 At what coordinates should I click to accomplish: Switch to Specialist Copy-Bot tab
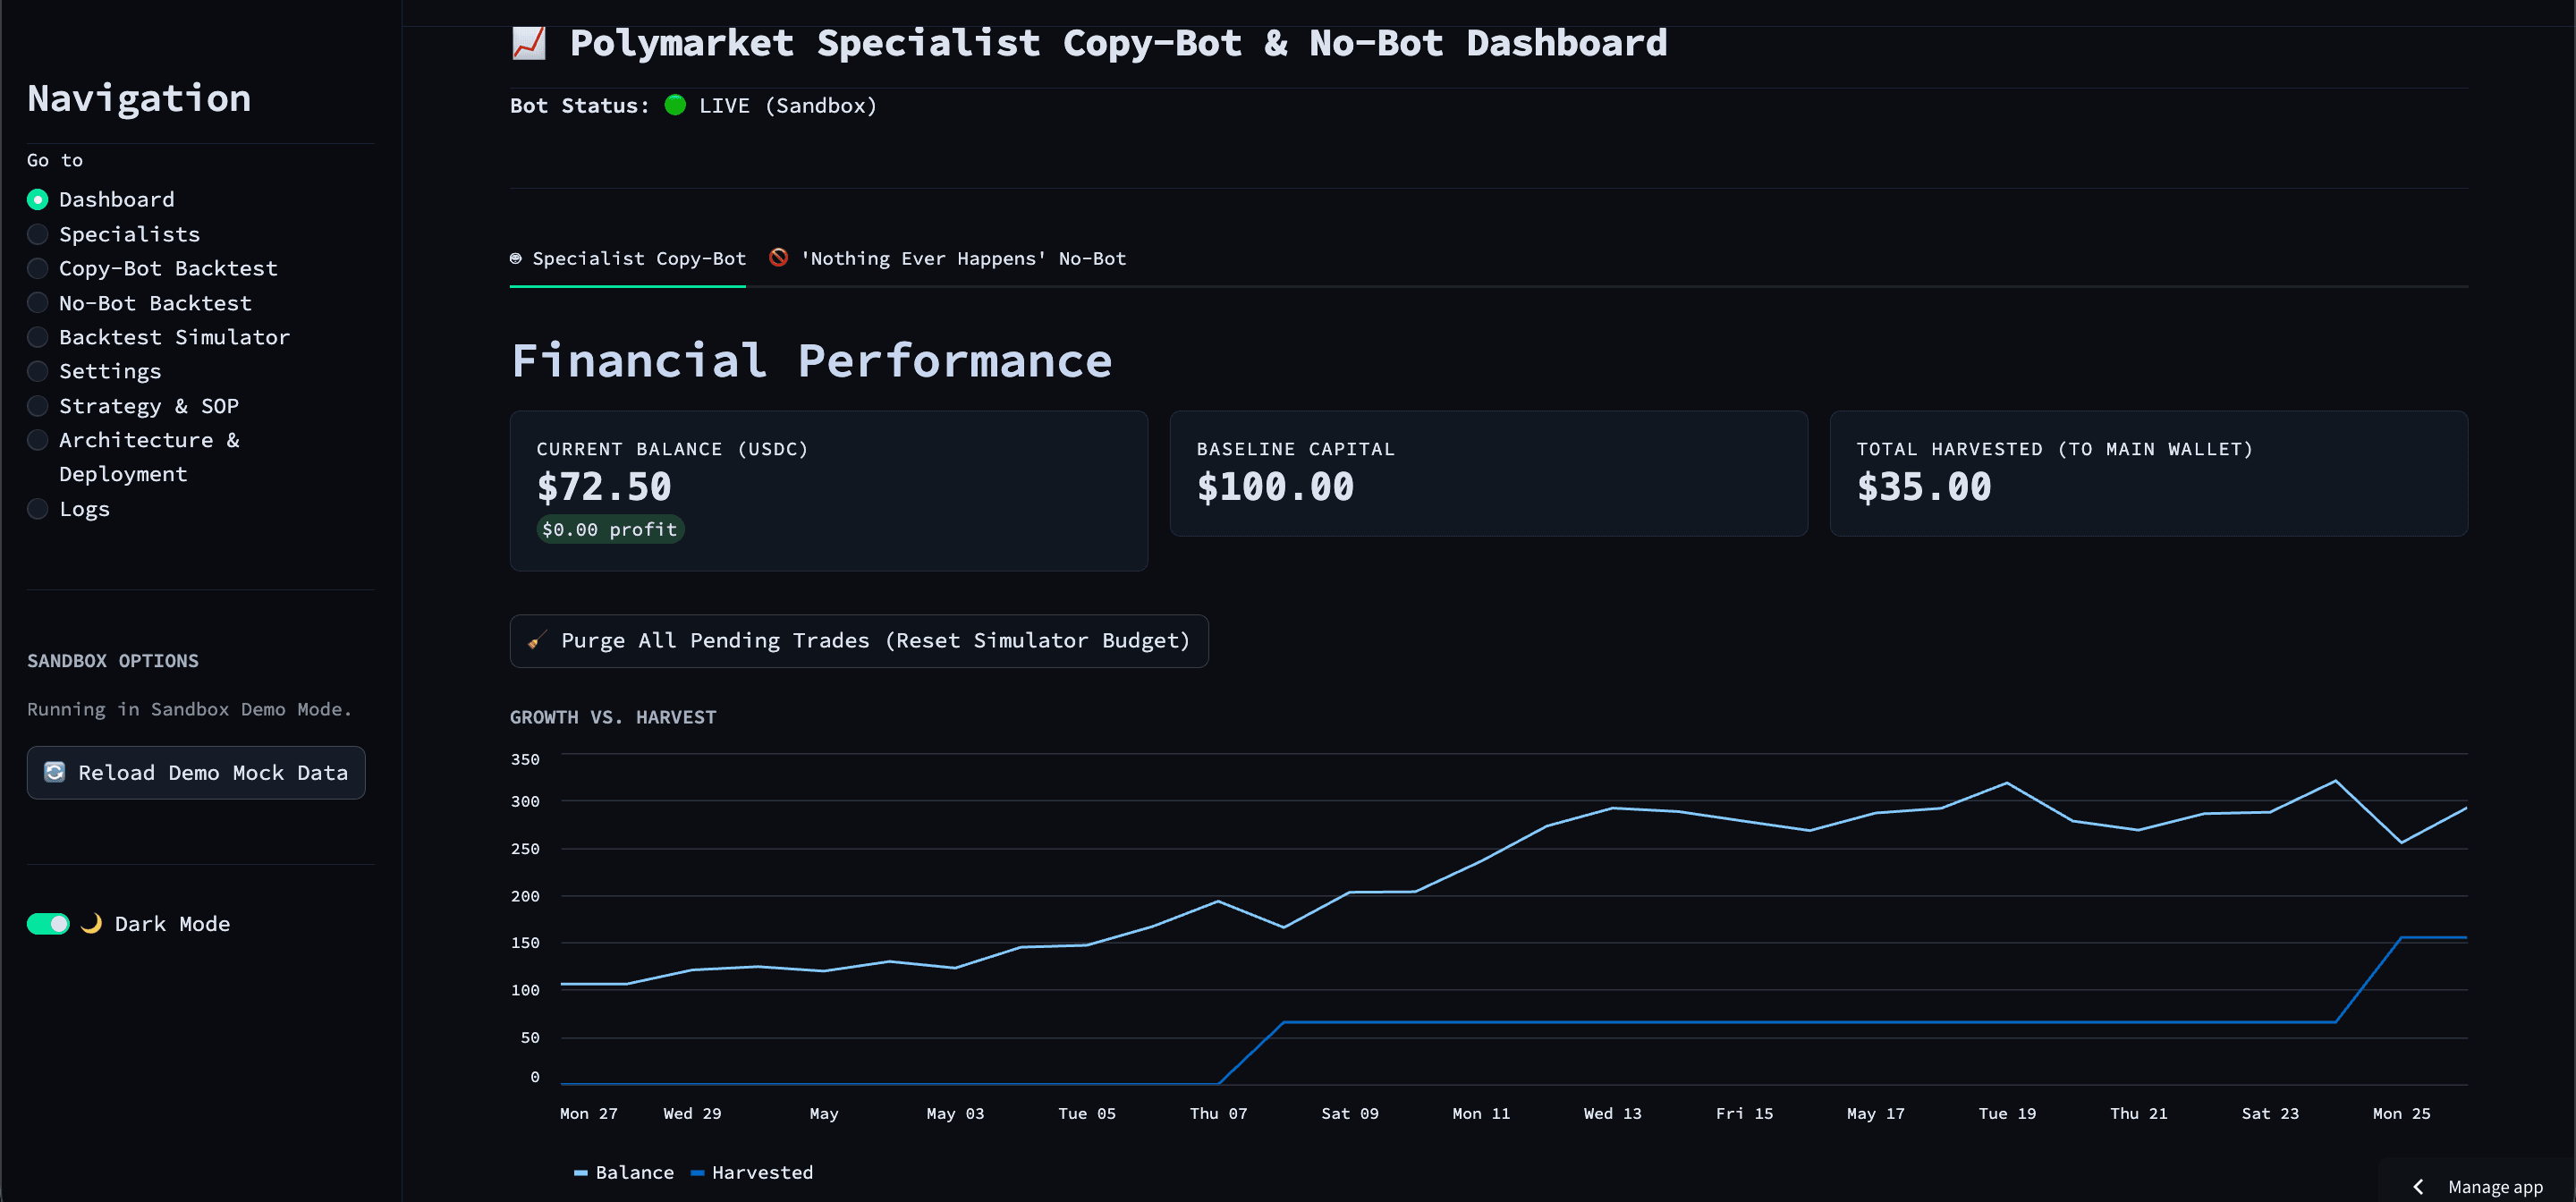tap(628, 259)
